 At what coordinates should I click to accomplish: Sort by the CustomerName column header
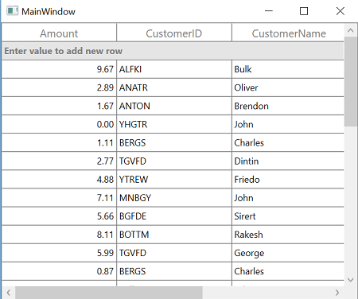click(x=288, y=33)
